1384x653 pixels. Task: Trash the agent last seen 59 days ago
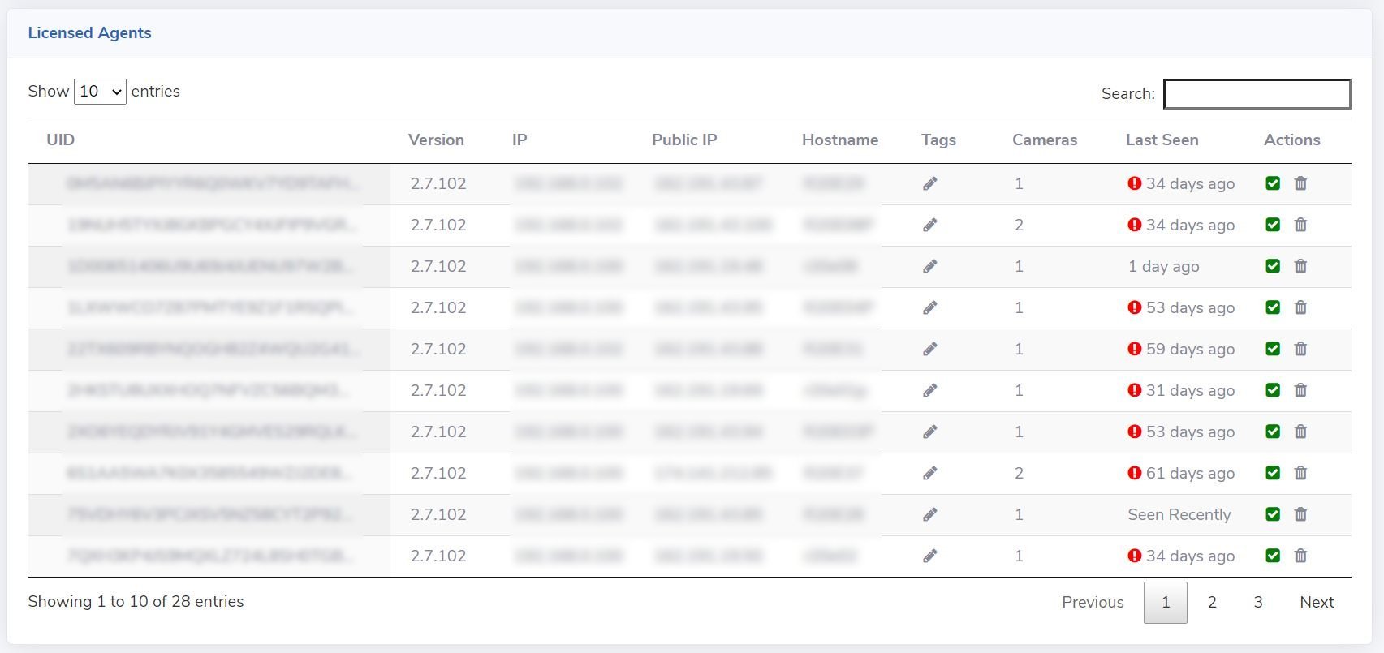click(x=1300, y=349)
